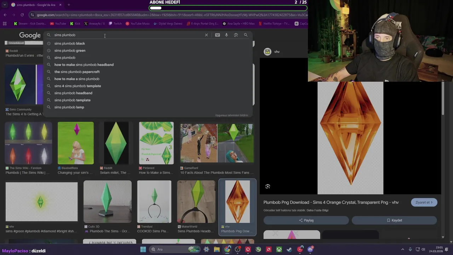Open AMD Software from the taskbar
The image size is (453, 255).
pyautogui.click(x=269, y=249)
